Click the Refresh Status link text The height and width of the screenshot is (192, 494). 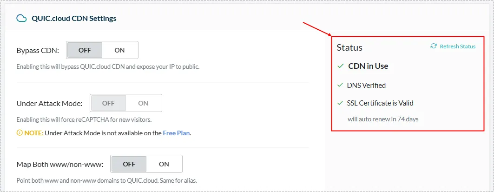(x=457, y=46)
